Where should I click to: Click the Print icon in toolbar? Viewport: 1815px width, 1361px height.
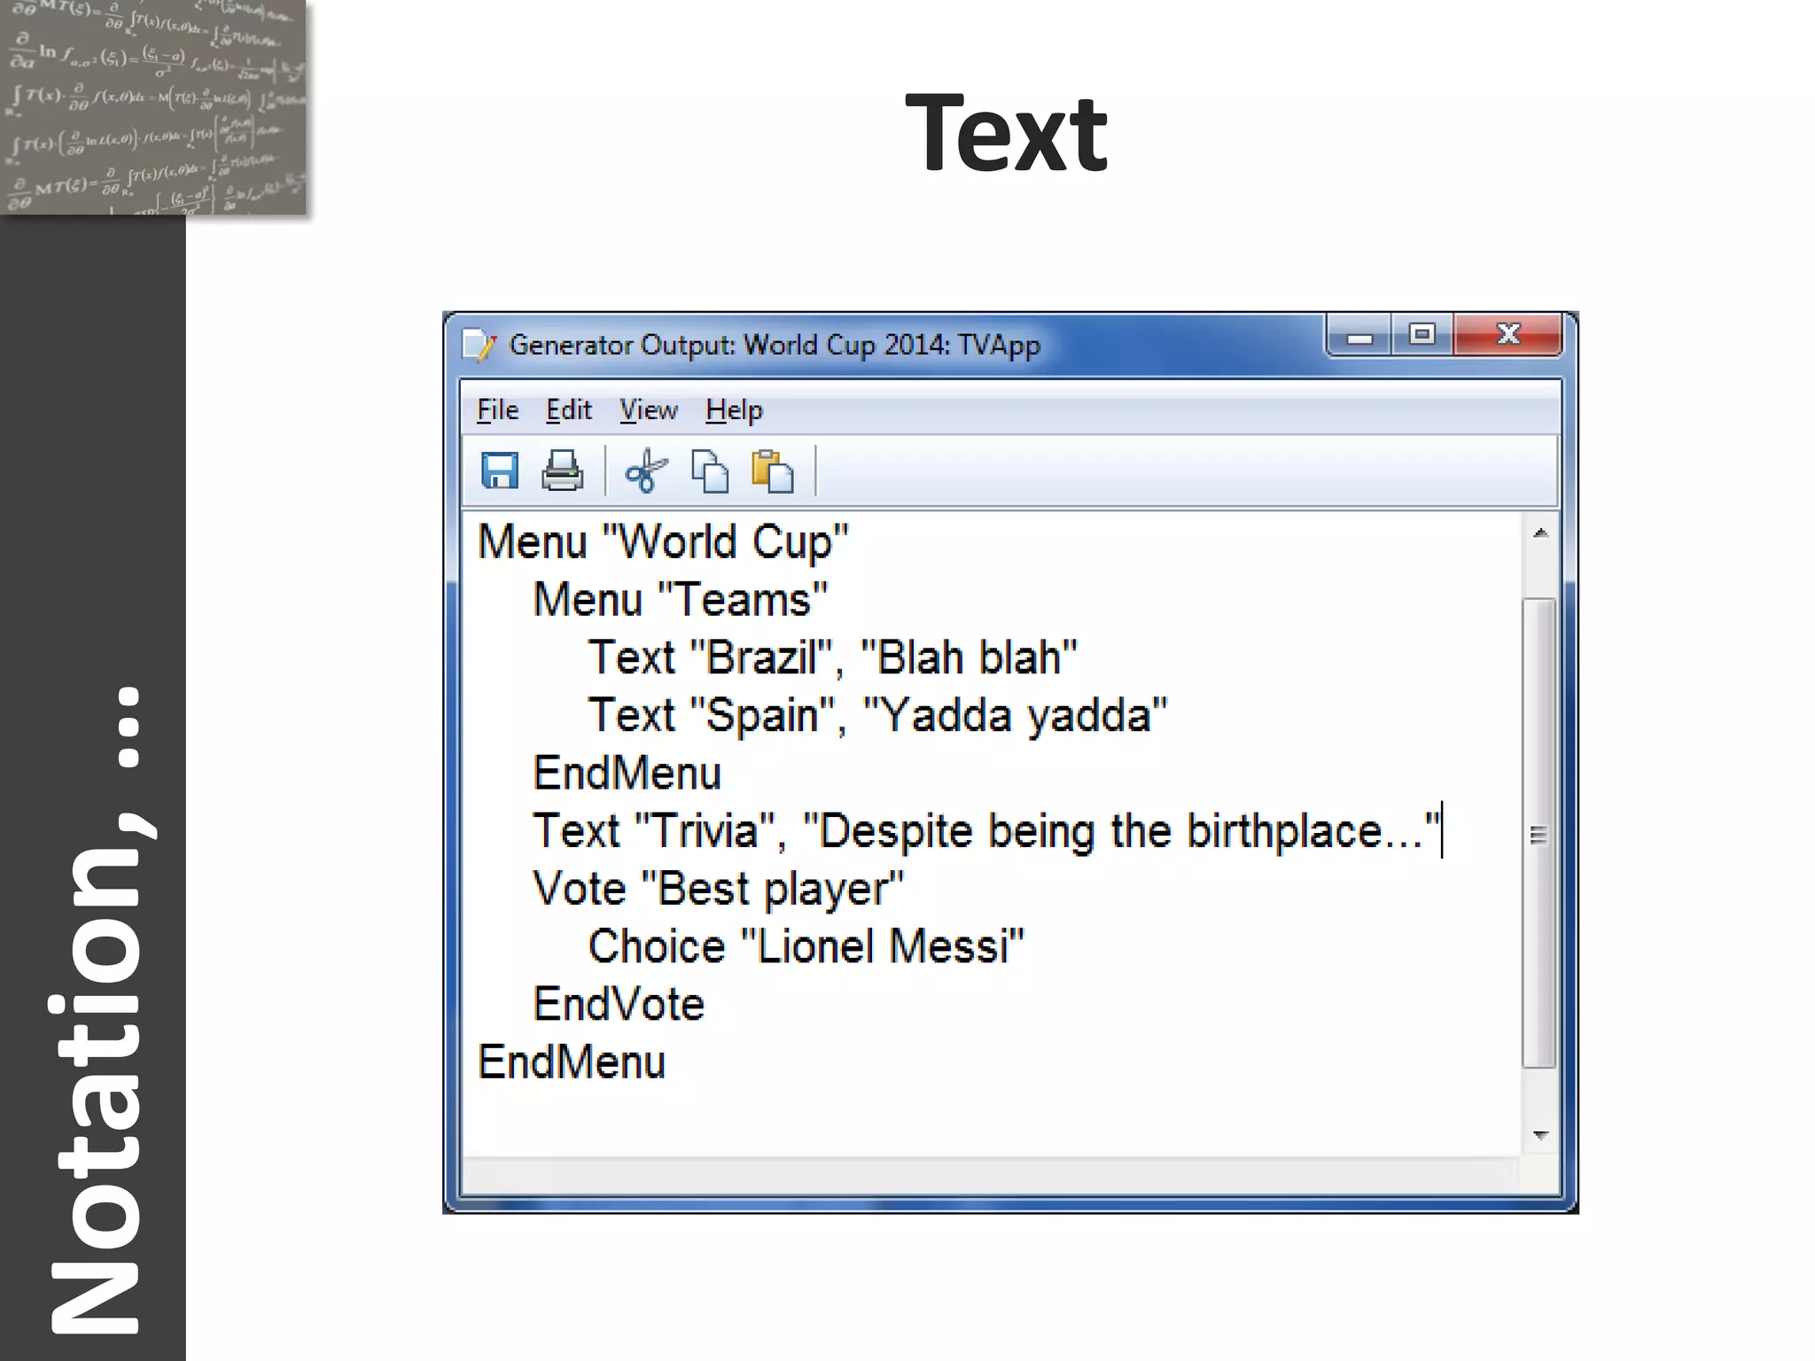(562, 471)
